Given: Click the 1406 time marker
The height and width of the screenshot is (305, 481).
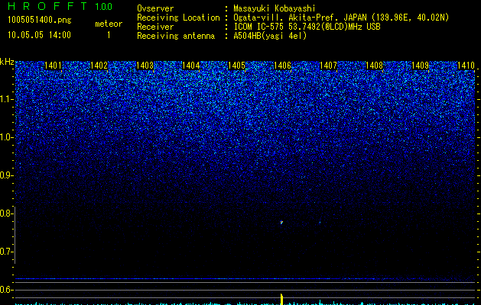Looking at the screenshot, I should point(282,66).
